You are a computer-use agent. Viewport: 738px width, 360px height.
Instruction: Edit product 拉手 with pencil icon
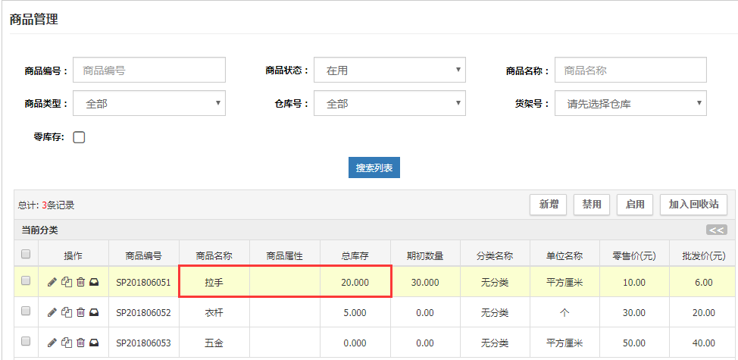[52, 282]
